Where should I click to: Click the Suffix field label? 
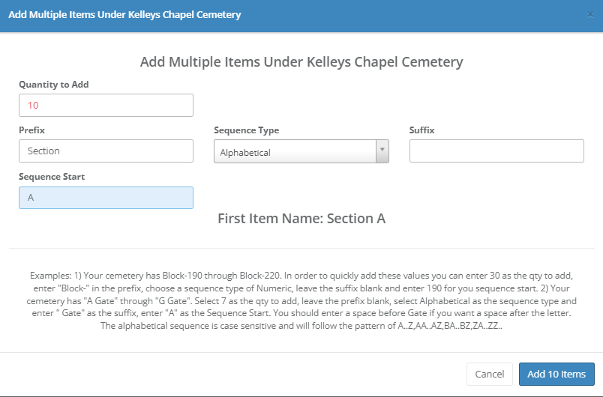click(421, 130)
